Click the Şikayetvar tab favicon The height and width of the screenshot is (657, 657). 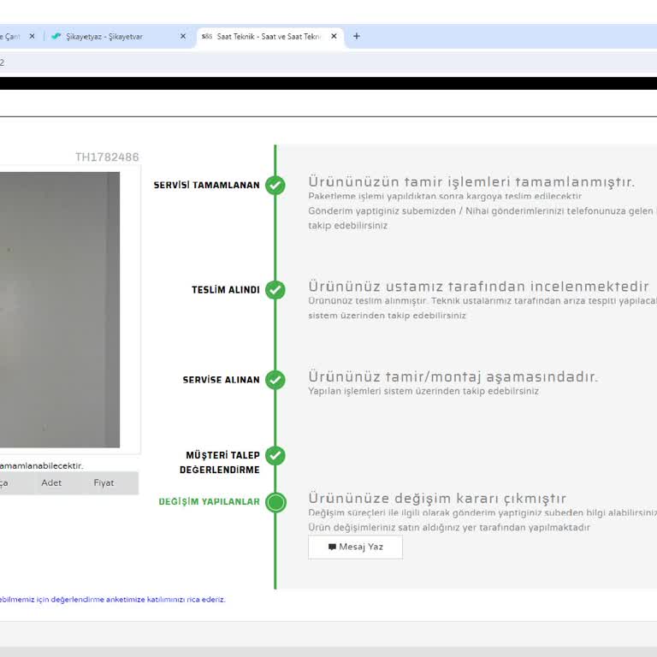point(56,37)
